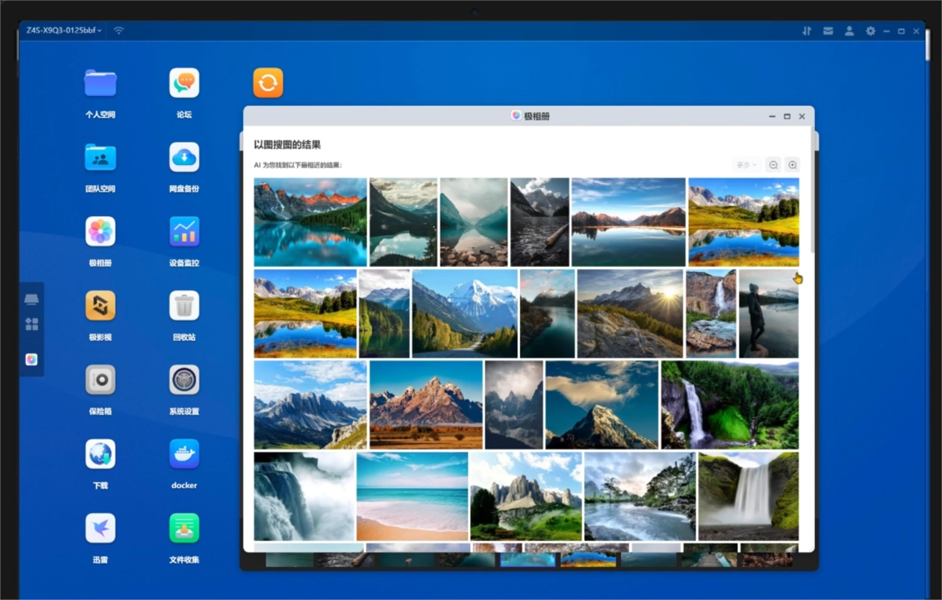Open the 网盘备份 cloud backup icon
The width and height of the screenshot is (942, 600).
pyautogui.click(x=184, y=157)
